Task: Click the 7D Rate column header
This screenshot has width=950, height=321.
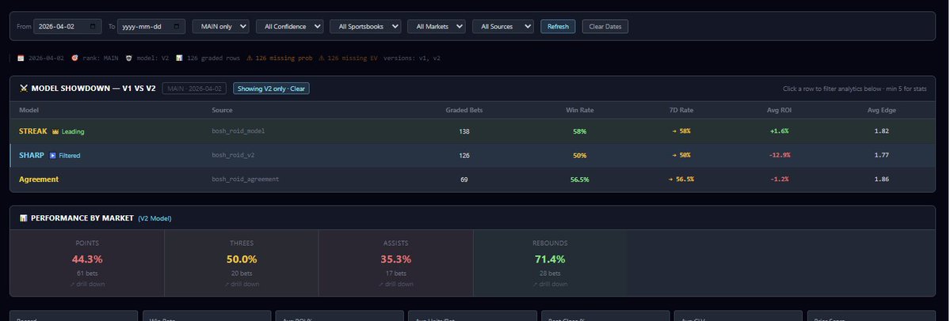Action: (x=681, y=110)
